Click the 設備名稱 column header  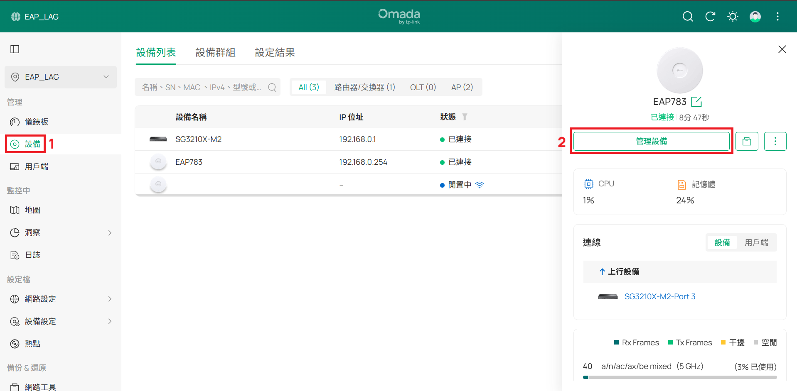coord(191,117)
